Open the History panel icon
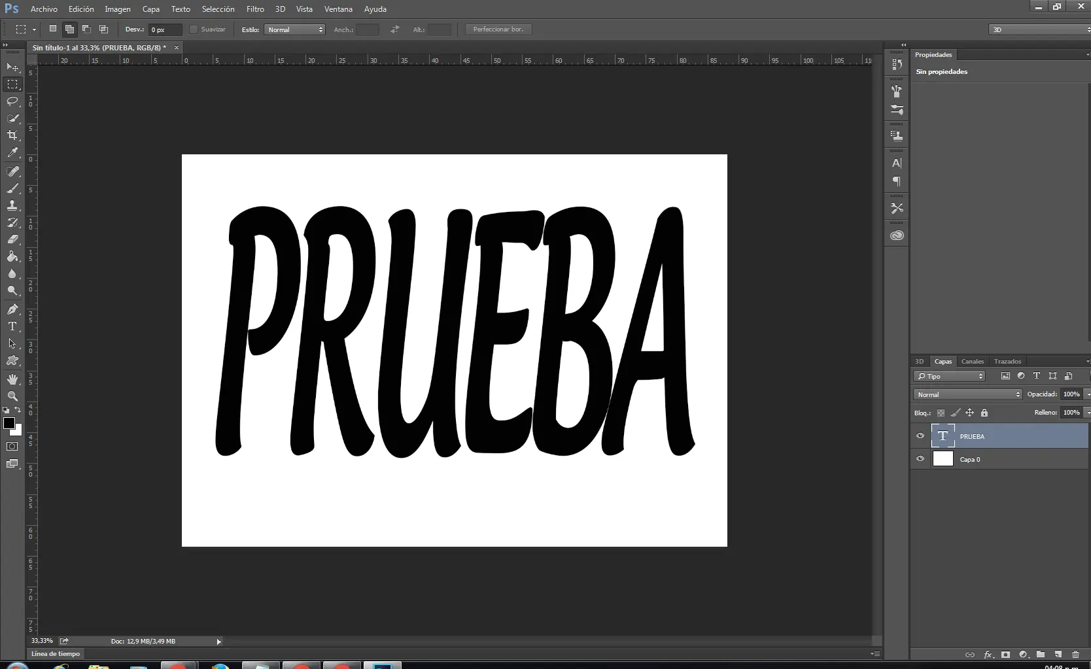 click(x=897, y=64)
